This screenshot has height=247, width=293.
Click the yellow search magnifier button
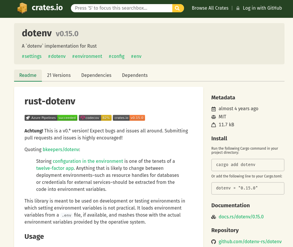coord(178,8)
